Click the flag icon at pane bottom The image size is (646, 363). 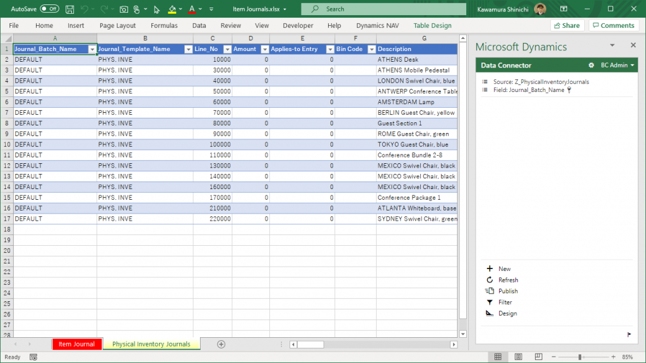pyautogui.click(x=629, y=335)
